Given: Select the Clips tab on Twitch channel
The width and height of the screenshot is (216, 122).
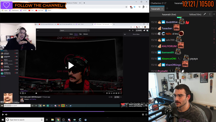Looking at the screenshot, I should [x=80, y=34].
